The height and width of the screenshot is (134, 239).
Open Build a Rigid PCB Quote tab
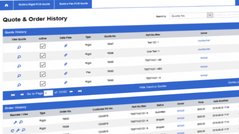click(34, 4)
